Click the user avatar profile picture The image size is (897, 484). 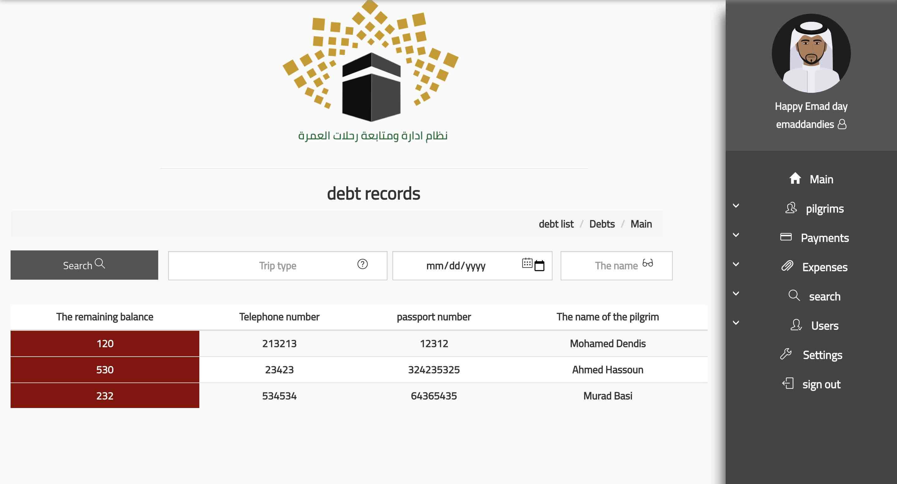tap(811, 53)
